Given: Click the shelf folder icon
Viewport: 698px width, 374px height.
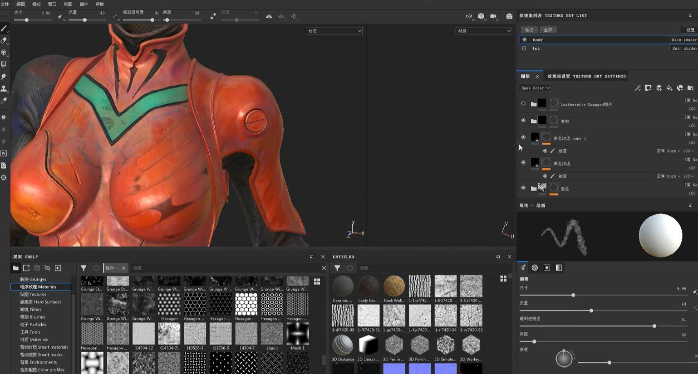Looking at the screenshot, I should click(x=15, y=268).
